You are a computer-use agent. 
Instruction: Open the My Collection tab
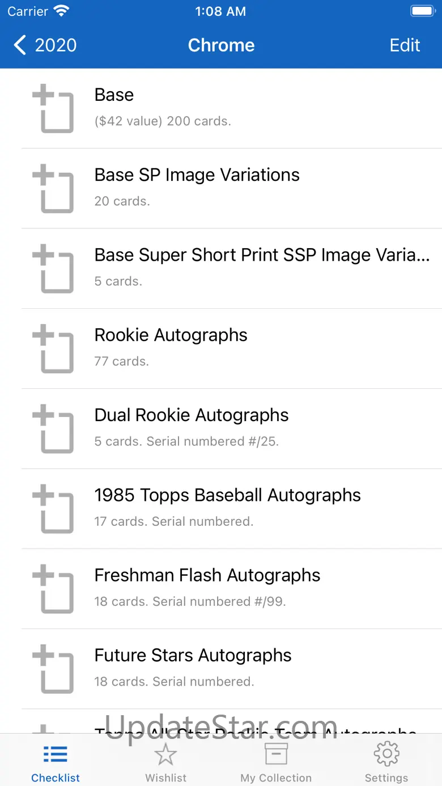click(276, 762)
